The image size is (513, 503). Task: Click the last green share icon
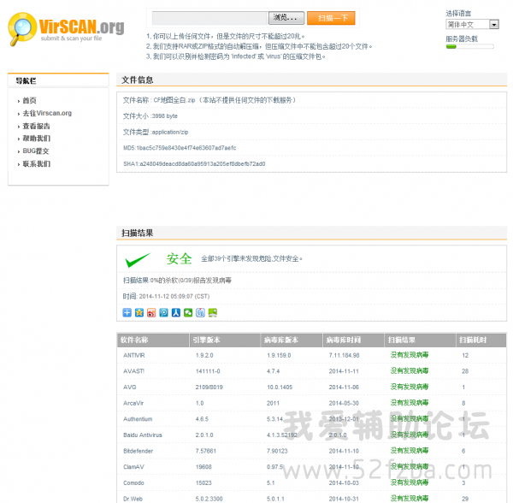click(213, 312)
